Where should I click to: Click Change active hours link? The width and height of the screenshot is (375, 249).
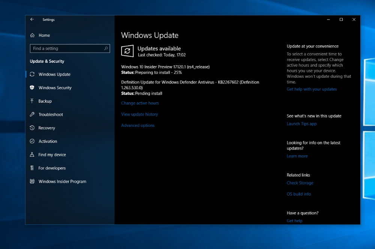click(140, 103)
